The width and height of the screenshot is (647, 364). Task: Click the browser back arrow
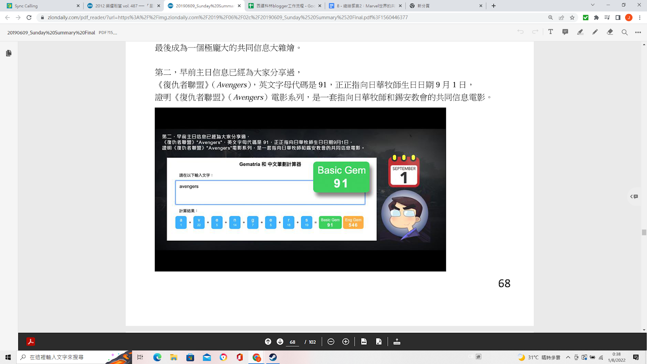[7, 17]
